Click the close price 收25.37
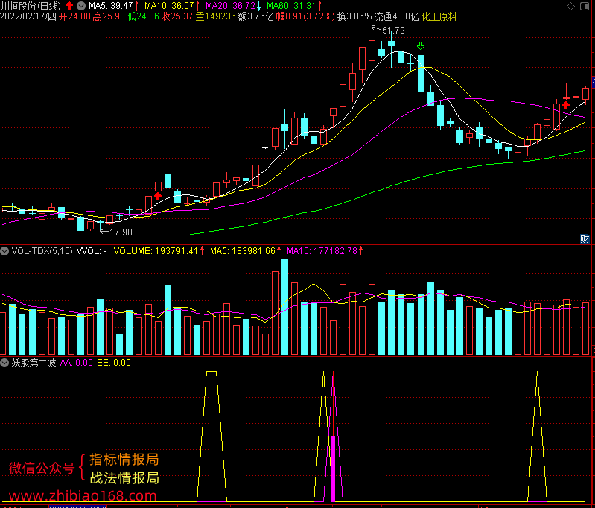Viewport: 595px width, 508px height. tap(177, 16)
